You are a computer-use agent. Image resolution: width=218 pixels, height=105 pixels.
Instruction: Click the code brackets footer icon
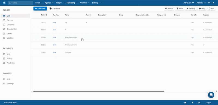coord(199,103)
